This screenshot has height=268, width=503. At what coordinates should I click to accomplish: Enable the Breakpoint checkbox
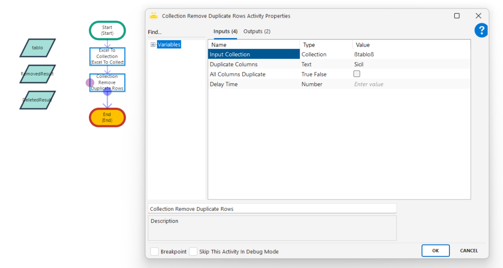point(155,251)
